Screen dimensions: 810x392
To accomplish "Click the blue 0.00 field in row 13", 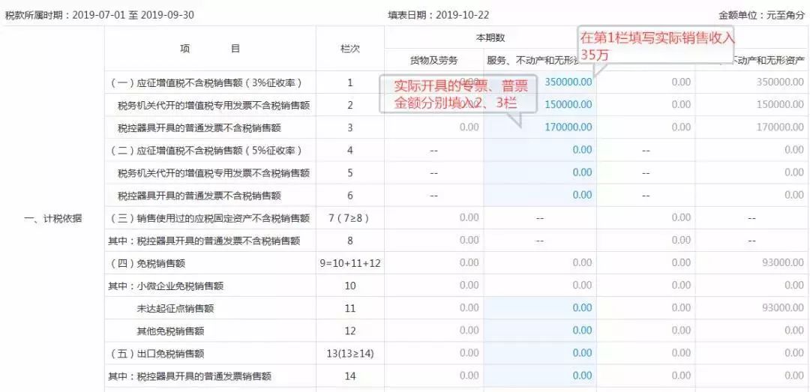I will tap(540, 353).
